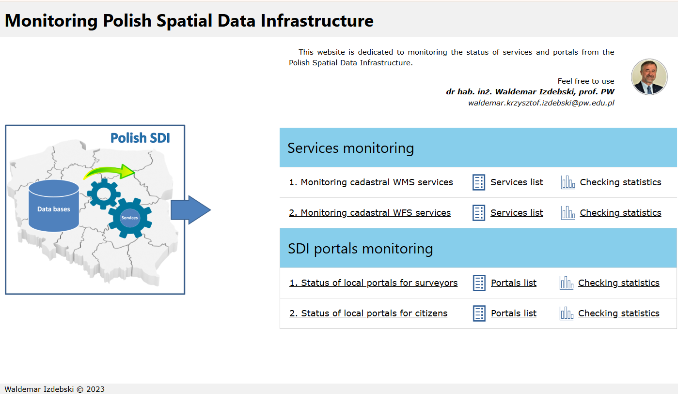
Task: Click the list icon in the surveyors portals row
Action: point(479,283)
